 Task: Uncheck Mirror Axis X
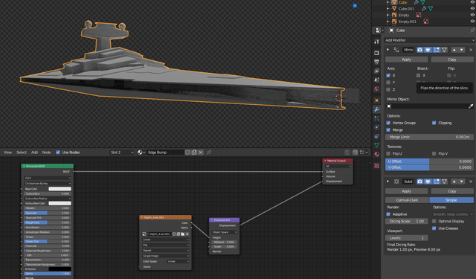point(388,75)
